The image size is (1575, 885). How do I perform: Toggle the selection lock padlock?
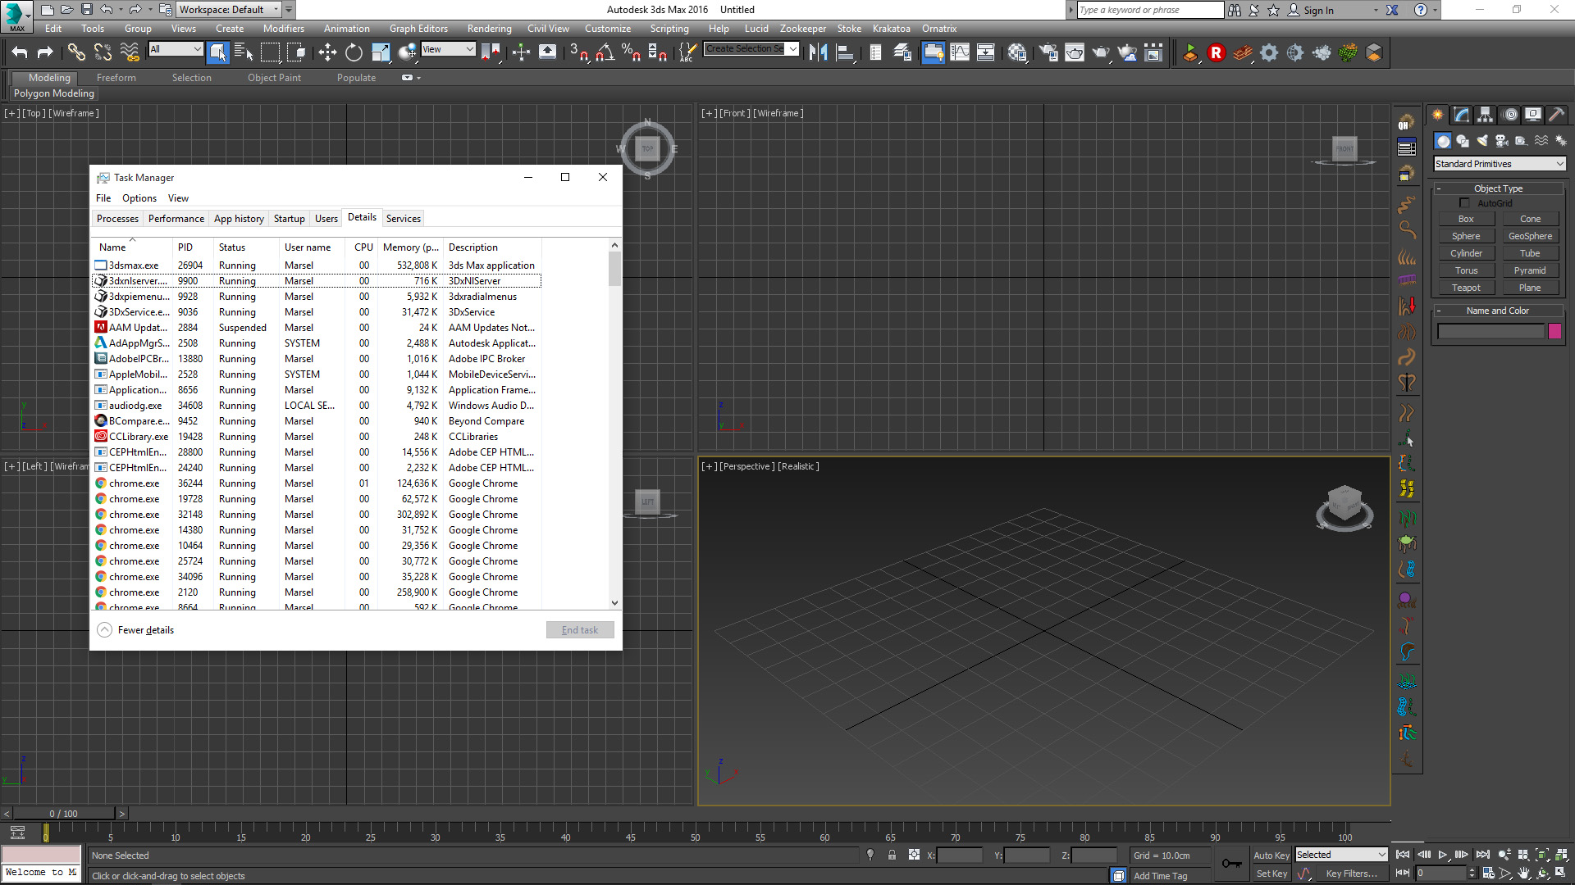click(x=892, y=855)
